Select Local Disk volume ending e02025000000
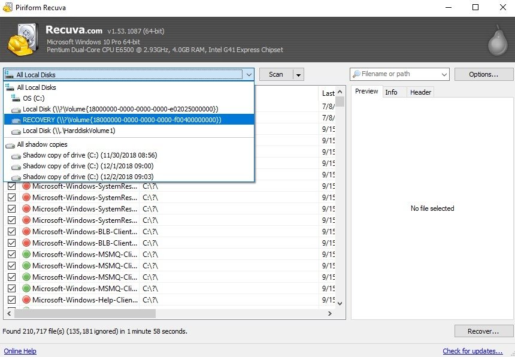 pyautogui.click(x=129, y=109)
